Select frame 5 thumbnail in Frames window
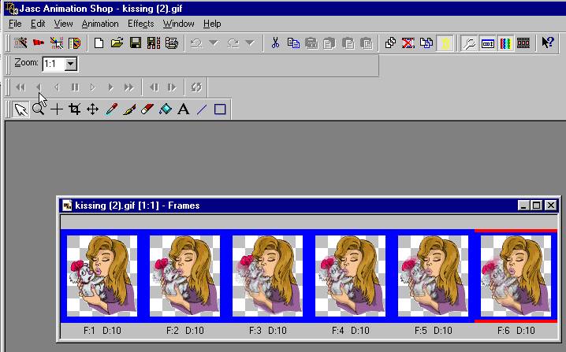 [x=433, y=276]
